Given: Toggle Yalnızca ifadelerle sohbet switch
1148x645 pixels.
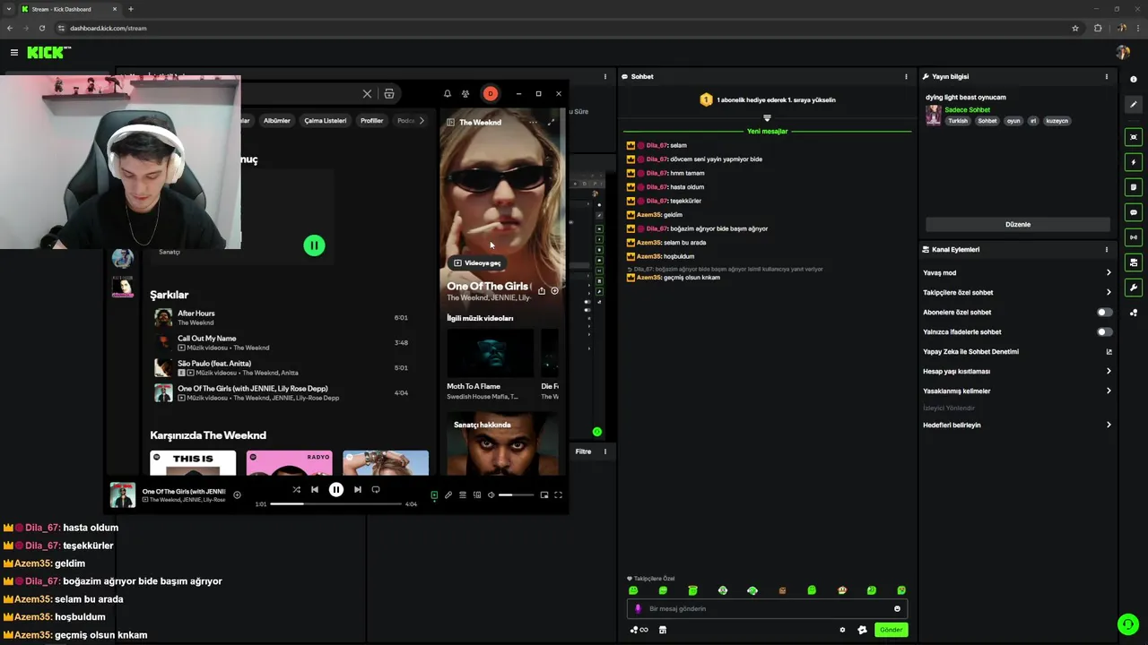Looking at the screenshot, I should tap(1105, 331).
